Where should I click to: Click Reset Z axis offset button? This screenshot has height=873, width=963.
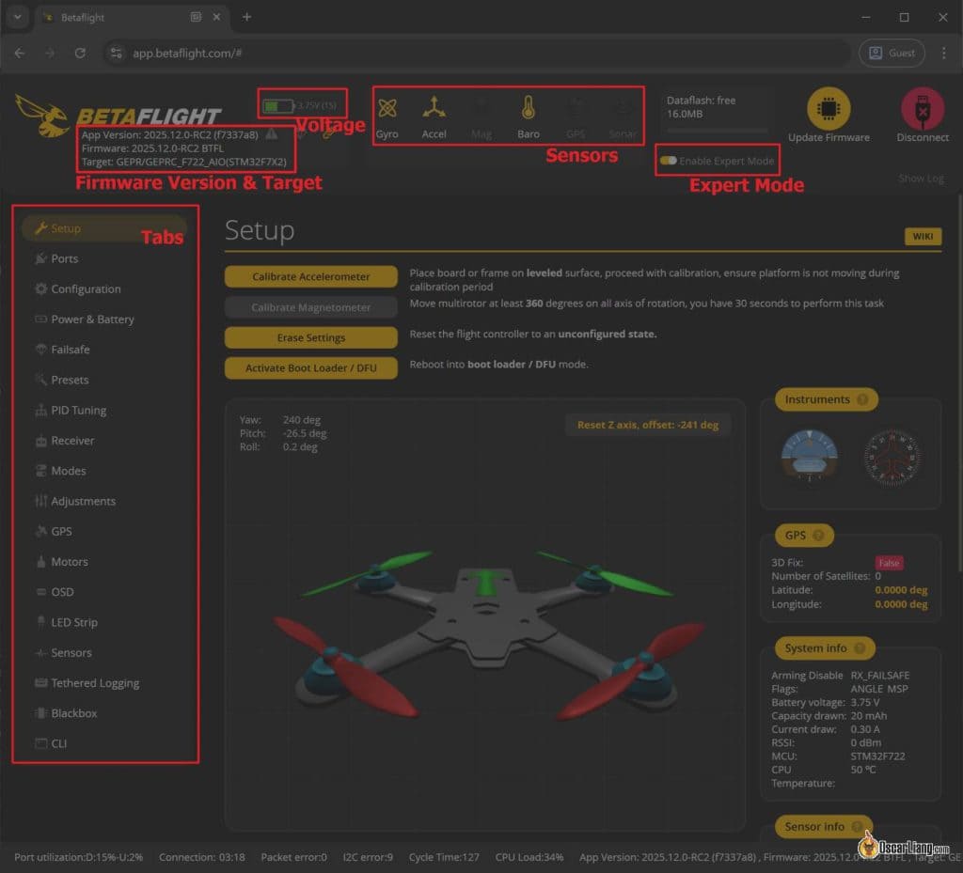point(647,425)
